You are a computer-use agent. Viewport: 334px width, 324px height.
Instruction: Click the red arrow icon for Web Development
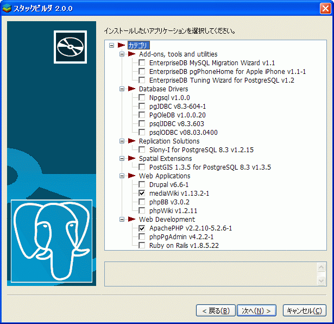point(131,219)
